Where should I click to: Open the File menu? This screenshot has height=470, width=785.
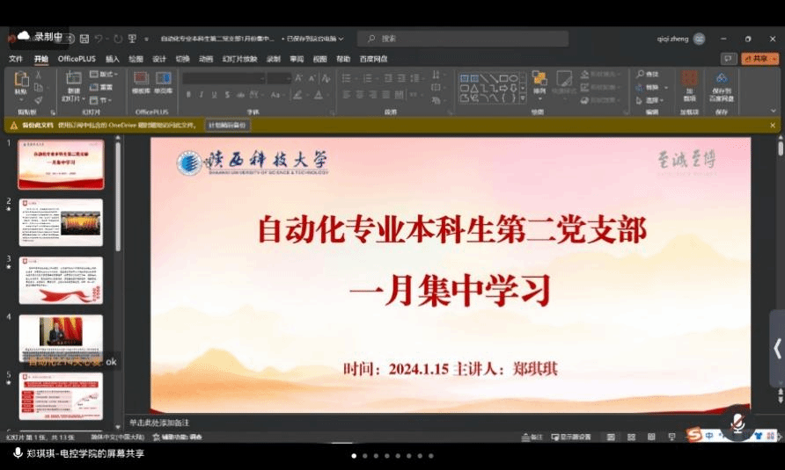pos(16,59)
